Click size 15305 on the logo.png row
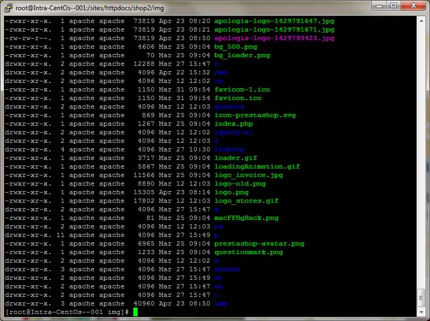This screenshot has height=321, width=430. 144,192
